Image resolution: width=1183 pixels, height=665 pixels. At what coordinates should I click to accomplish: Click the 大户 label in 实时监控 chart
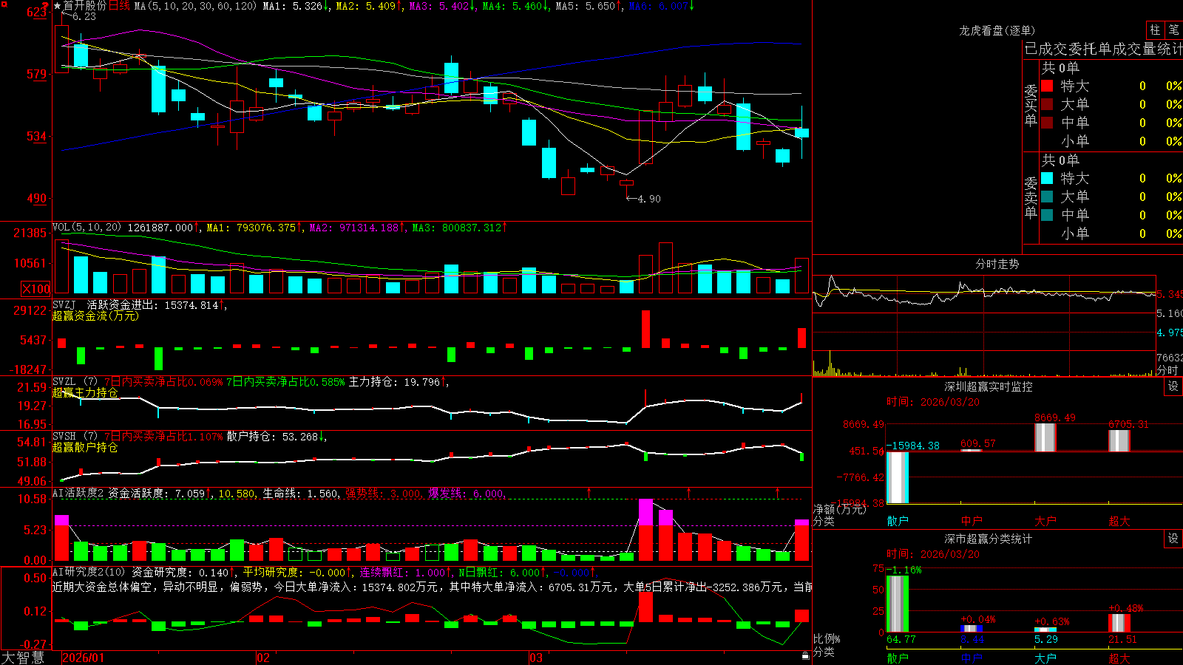(x=1045, y=521)
